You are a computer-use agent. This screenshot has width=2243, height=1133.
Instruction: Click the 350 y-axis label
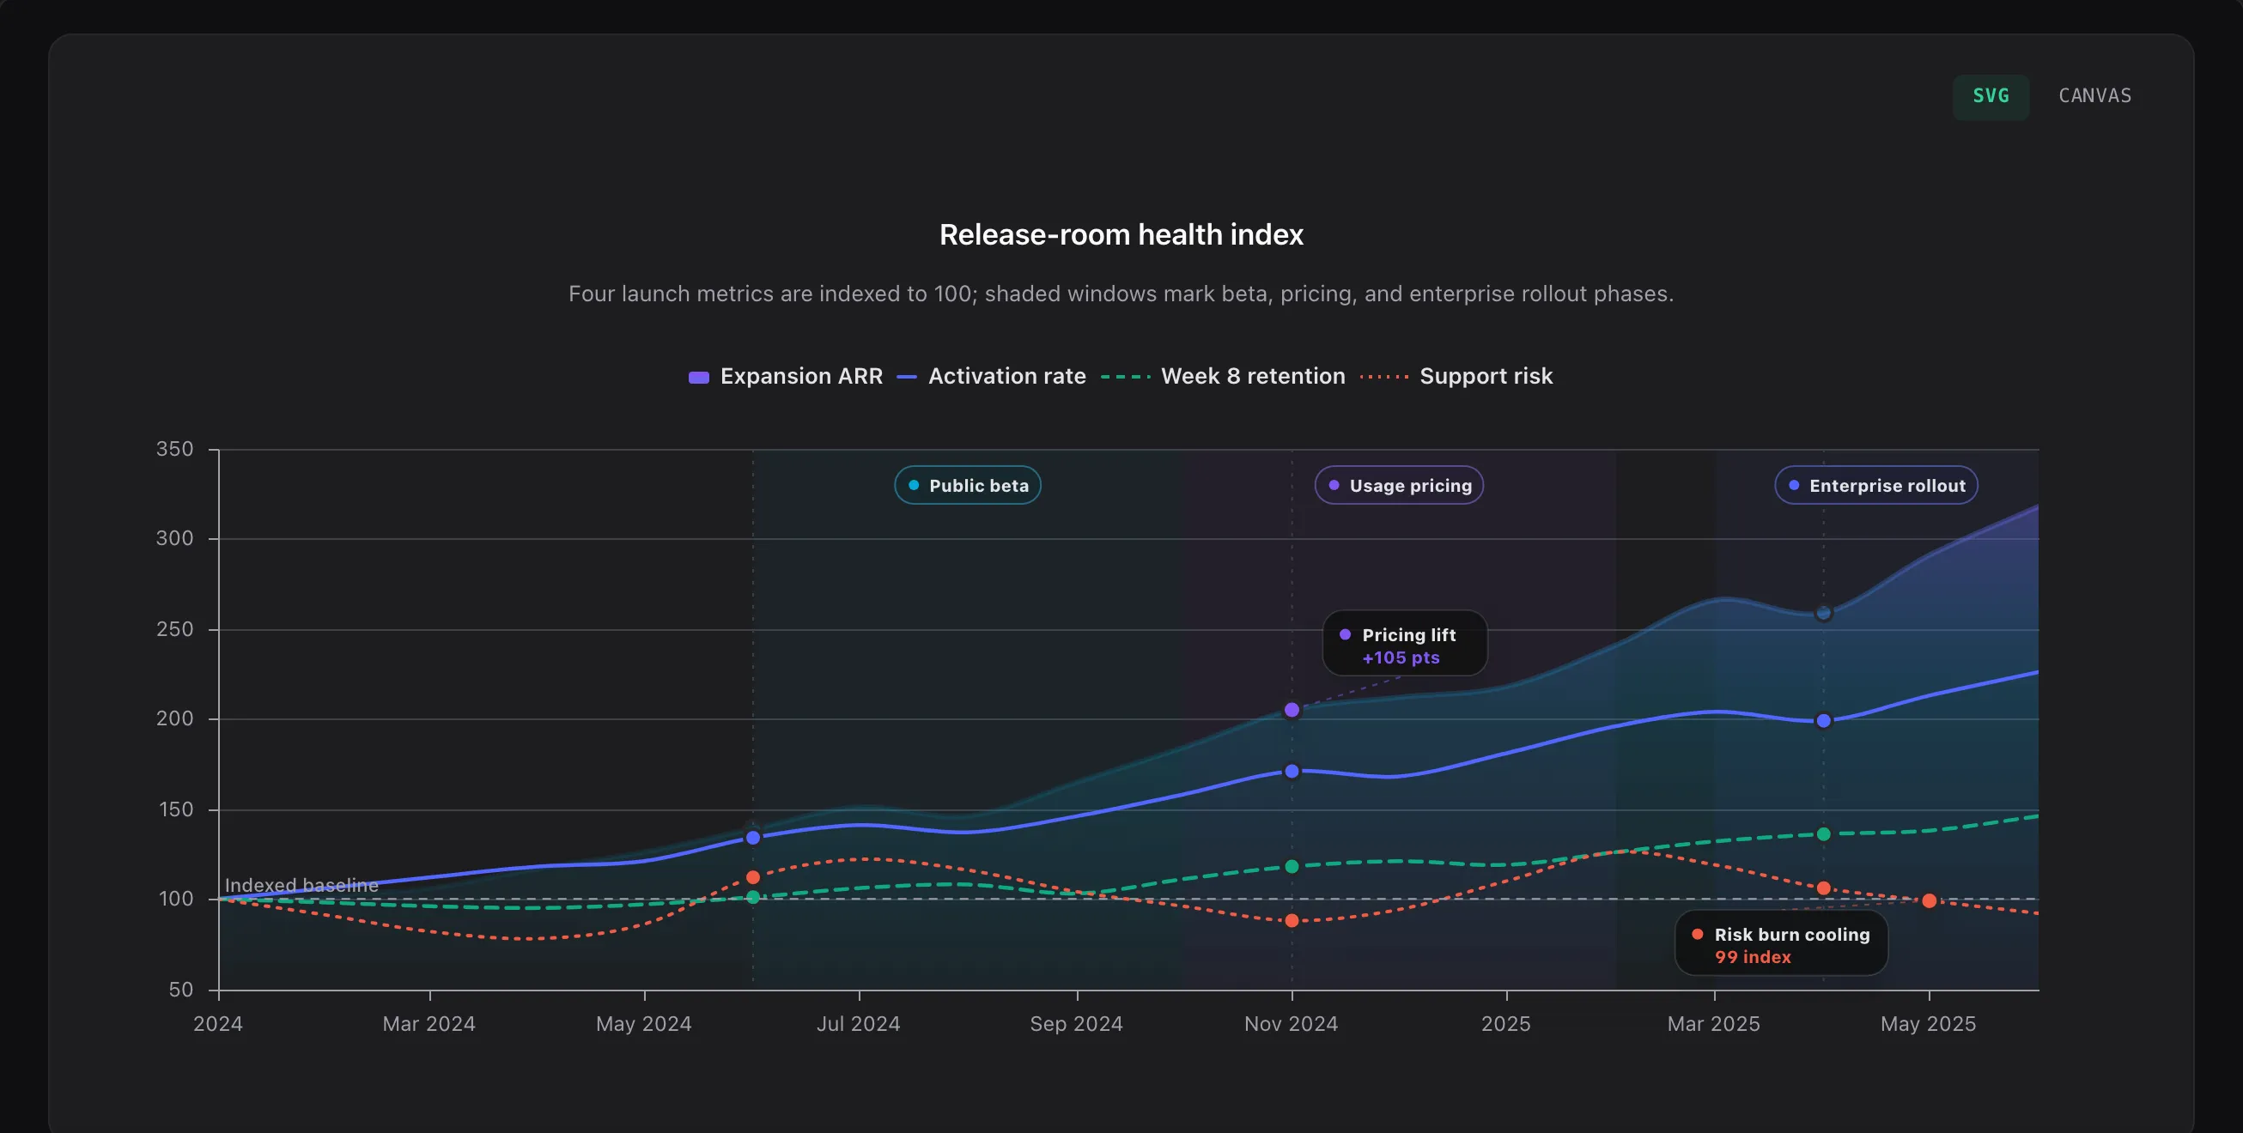pyautogui.click(x=175, y=449)
